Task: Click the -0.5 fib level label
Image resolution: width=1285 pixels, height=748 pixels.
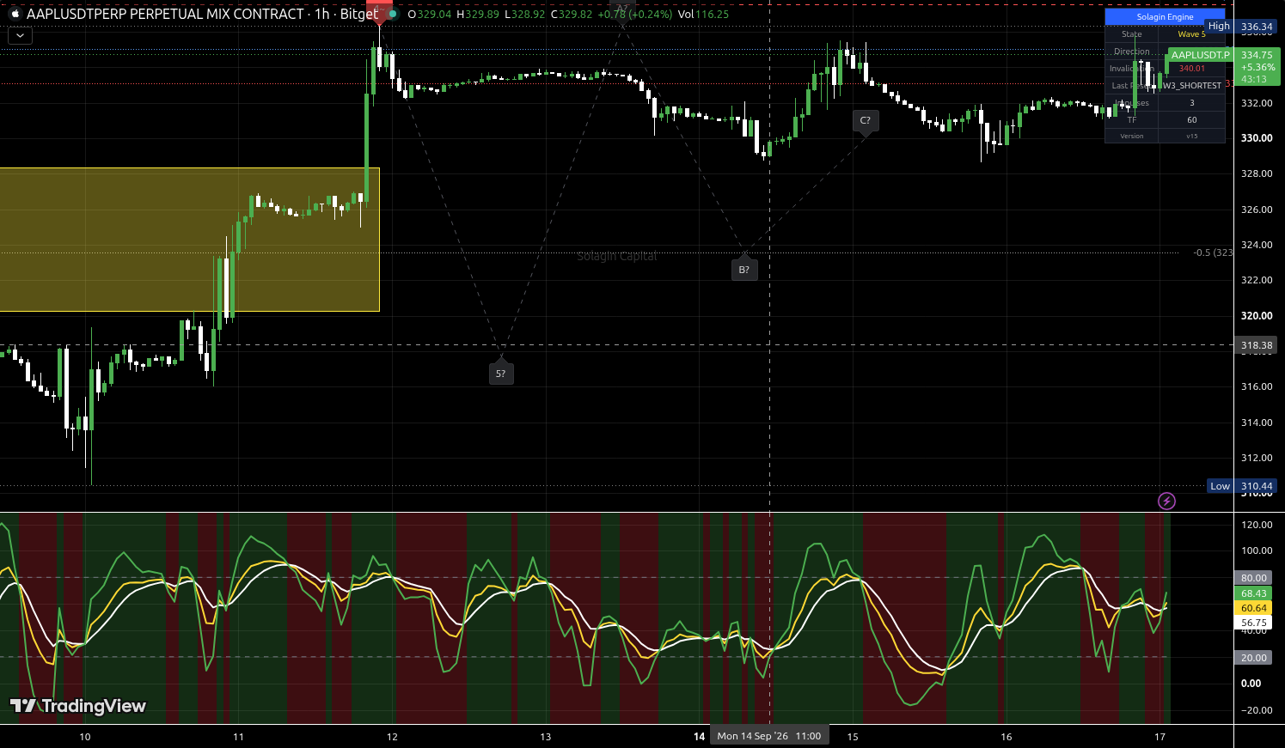Action: tap(1213, 252)
